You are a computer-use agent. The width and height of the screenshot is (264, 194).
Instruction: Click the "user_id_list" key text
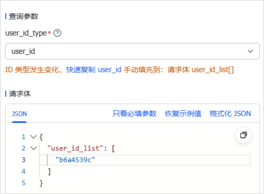pos(76,149)
